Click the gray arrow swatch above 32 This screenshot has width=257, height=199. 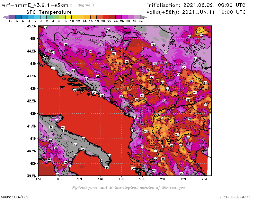click(143, 17)
